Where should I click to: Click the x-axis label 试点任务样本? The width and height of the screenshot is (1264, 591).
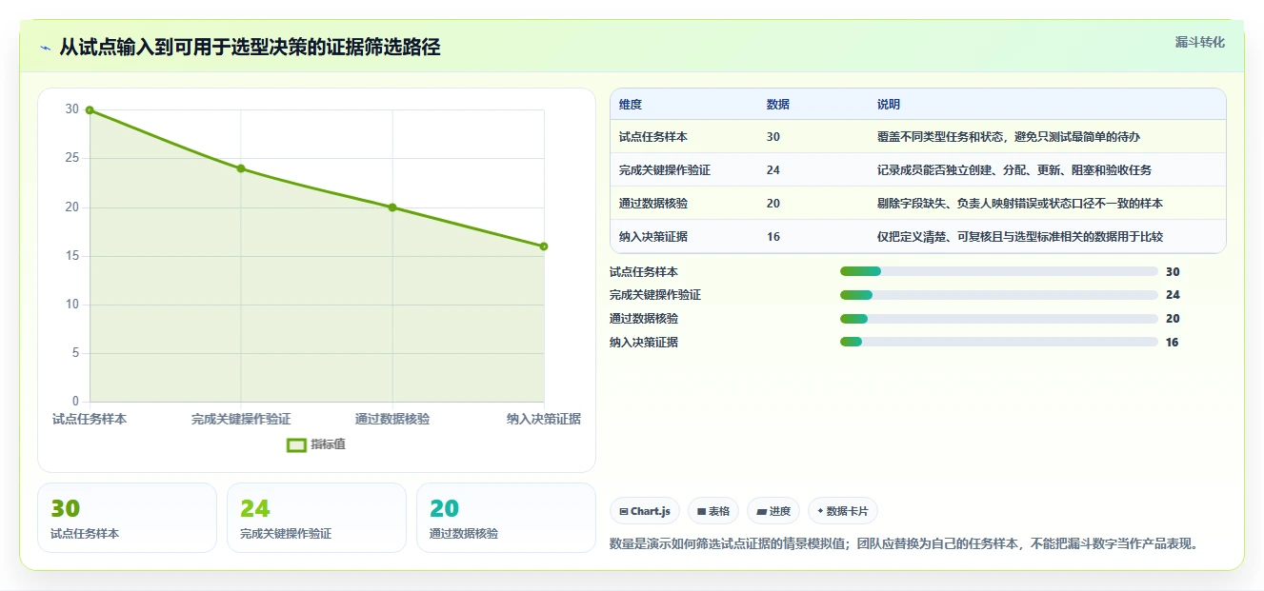[x=90, y=419]
